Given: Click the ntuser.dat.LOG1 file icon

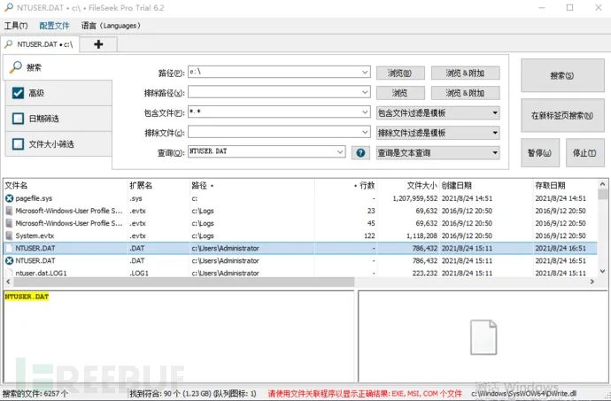Looking at the screenshot, I should tap(10, 274).
